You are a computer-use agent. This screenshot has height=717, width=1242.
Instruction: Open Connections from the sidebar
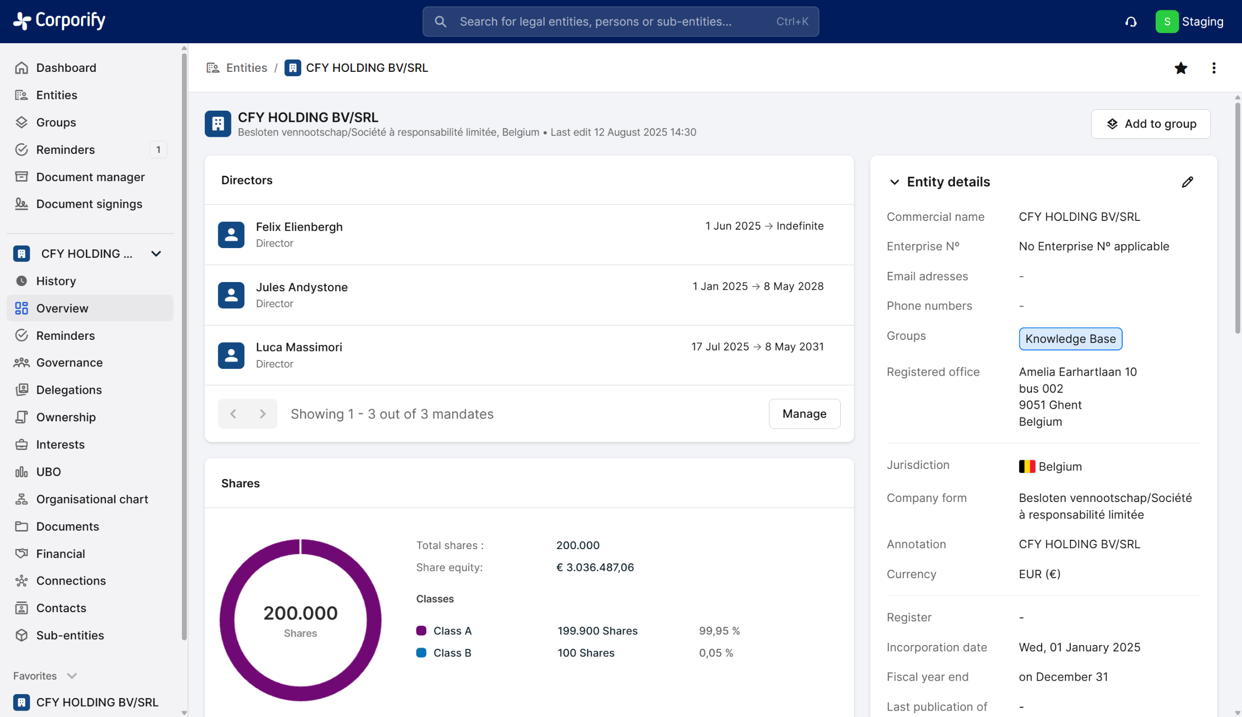click(x=71, y=580)
